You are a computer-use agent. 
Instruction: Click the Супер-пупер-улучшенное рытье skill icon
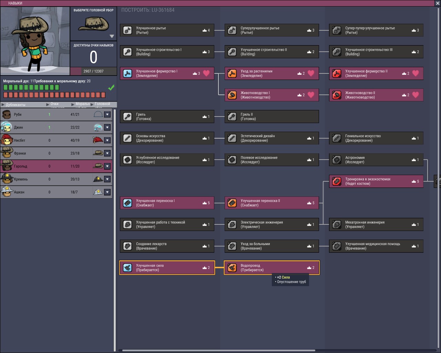[x=337, y=30]
